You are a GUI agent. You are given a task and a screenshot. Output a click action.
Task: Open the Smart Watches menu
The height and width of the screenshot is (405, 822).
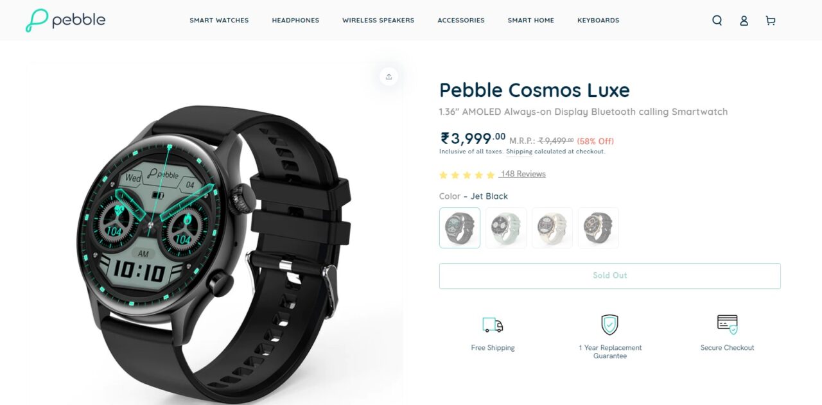coord(219,21)
